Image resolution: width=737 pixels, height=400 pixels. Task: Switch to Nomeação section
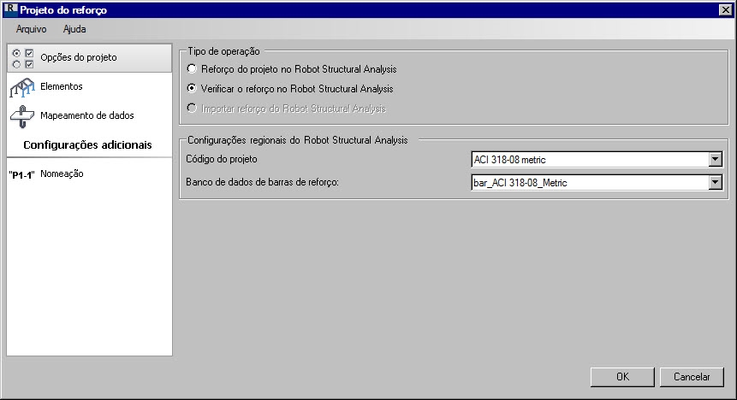89,174
